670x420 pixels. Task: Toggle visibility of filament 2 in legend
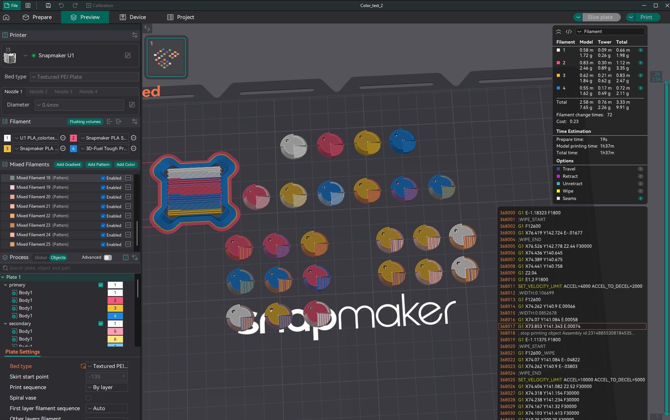[x=640, y=63]
